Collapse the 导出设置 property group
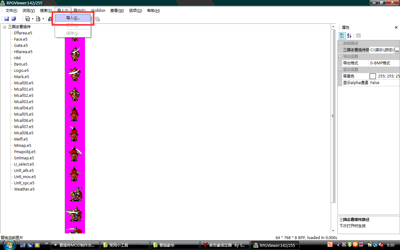Image resolution: width=400 pixels, height=250 pixels. click(340, 57)
